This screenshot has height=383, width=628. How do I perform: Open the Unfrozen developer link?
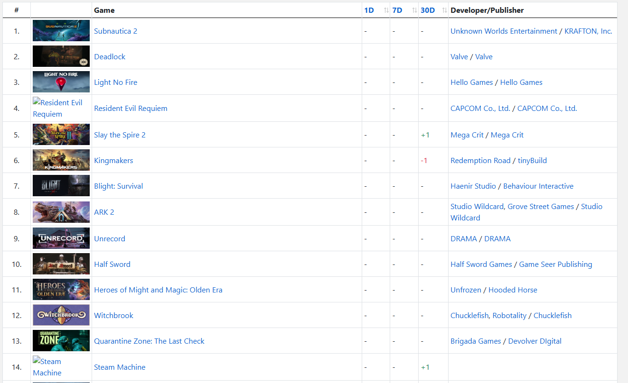466,290
